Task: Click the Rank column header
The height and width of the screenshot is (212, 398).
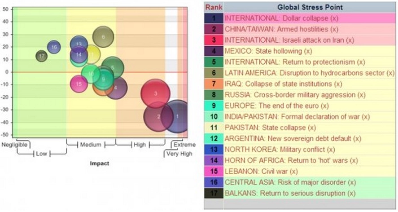Action: tap(214, 7)
